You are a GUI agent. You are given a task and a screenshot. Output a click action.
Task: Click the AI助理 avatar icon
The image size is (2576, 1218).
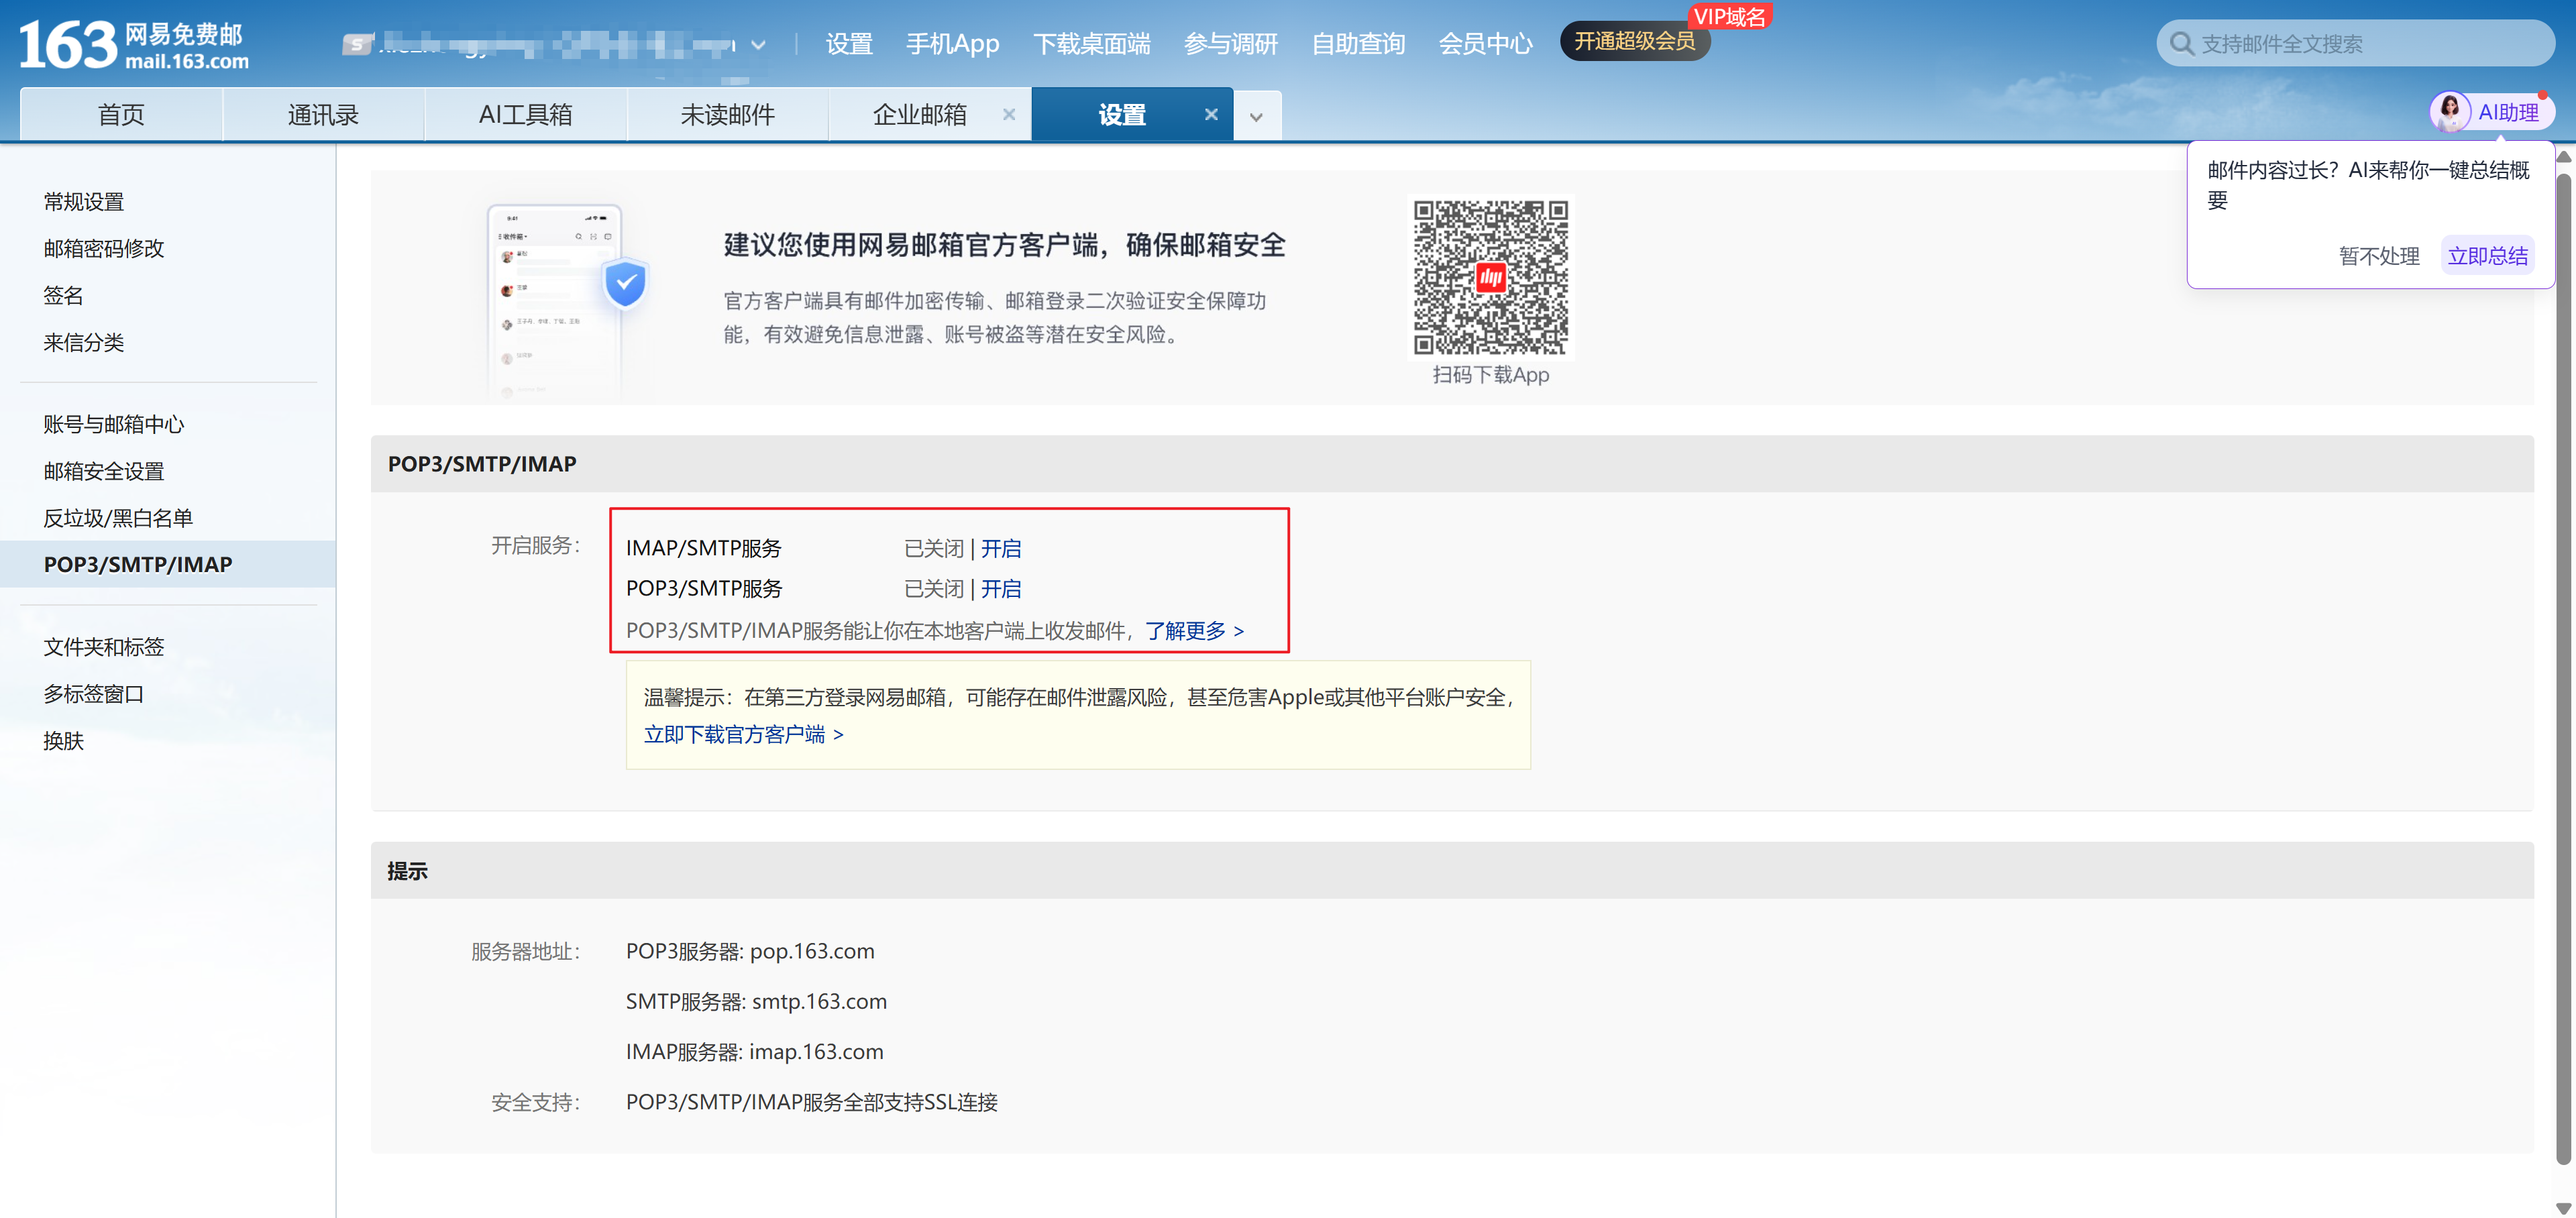(2450, 112)
